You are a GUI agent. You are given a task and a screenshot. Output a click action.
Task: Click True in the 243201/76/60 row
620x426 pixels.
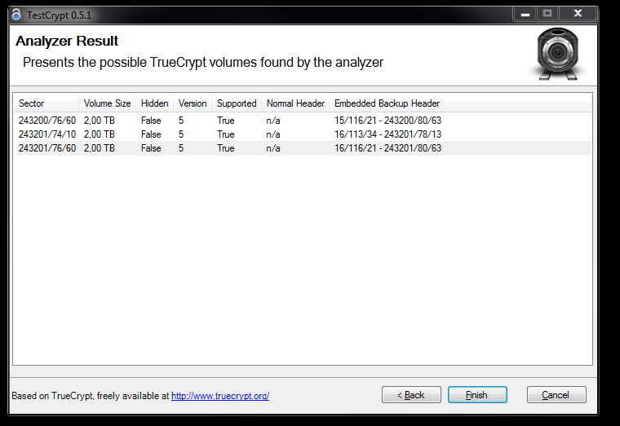click(x=226, y=148)
